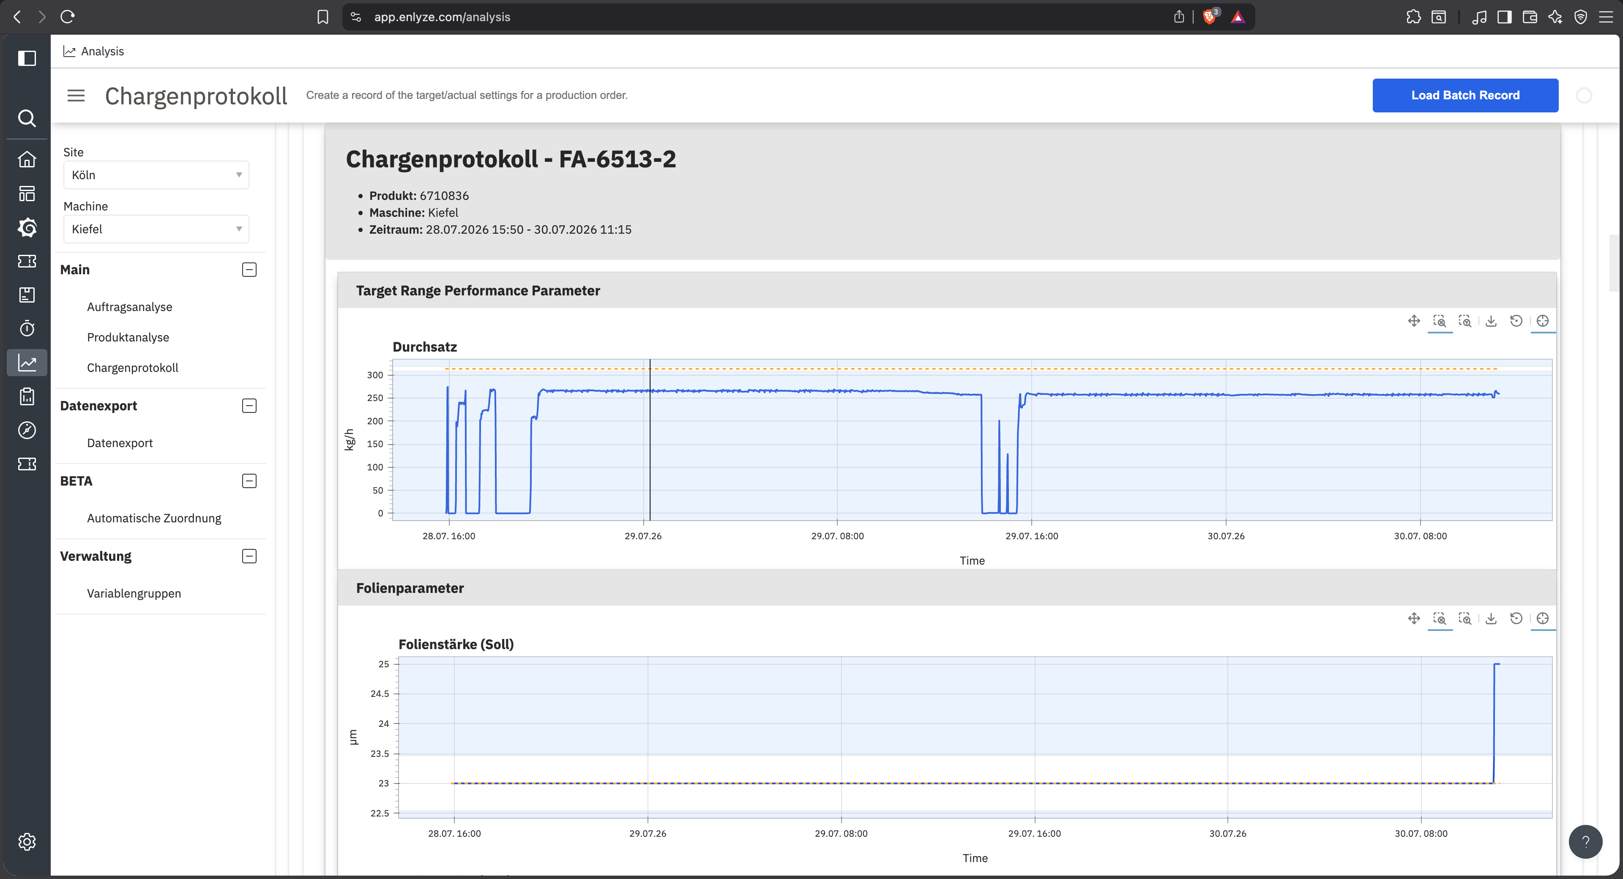1623x879 pixels.
Task: Toggle pan tool on Durchsatz chart
Action: [x=1414, y=321]
